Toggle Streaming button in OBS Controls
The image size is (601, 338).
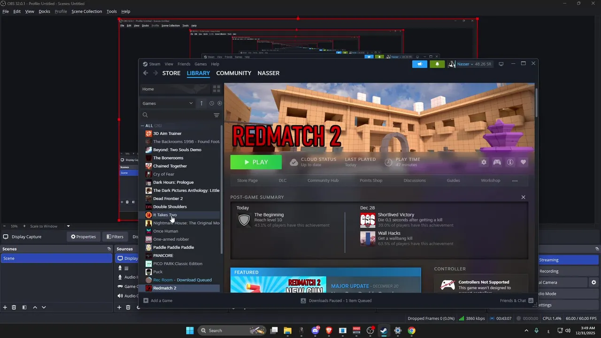(569, 260)
